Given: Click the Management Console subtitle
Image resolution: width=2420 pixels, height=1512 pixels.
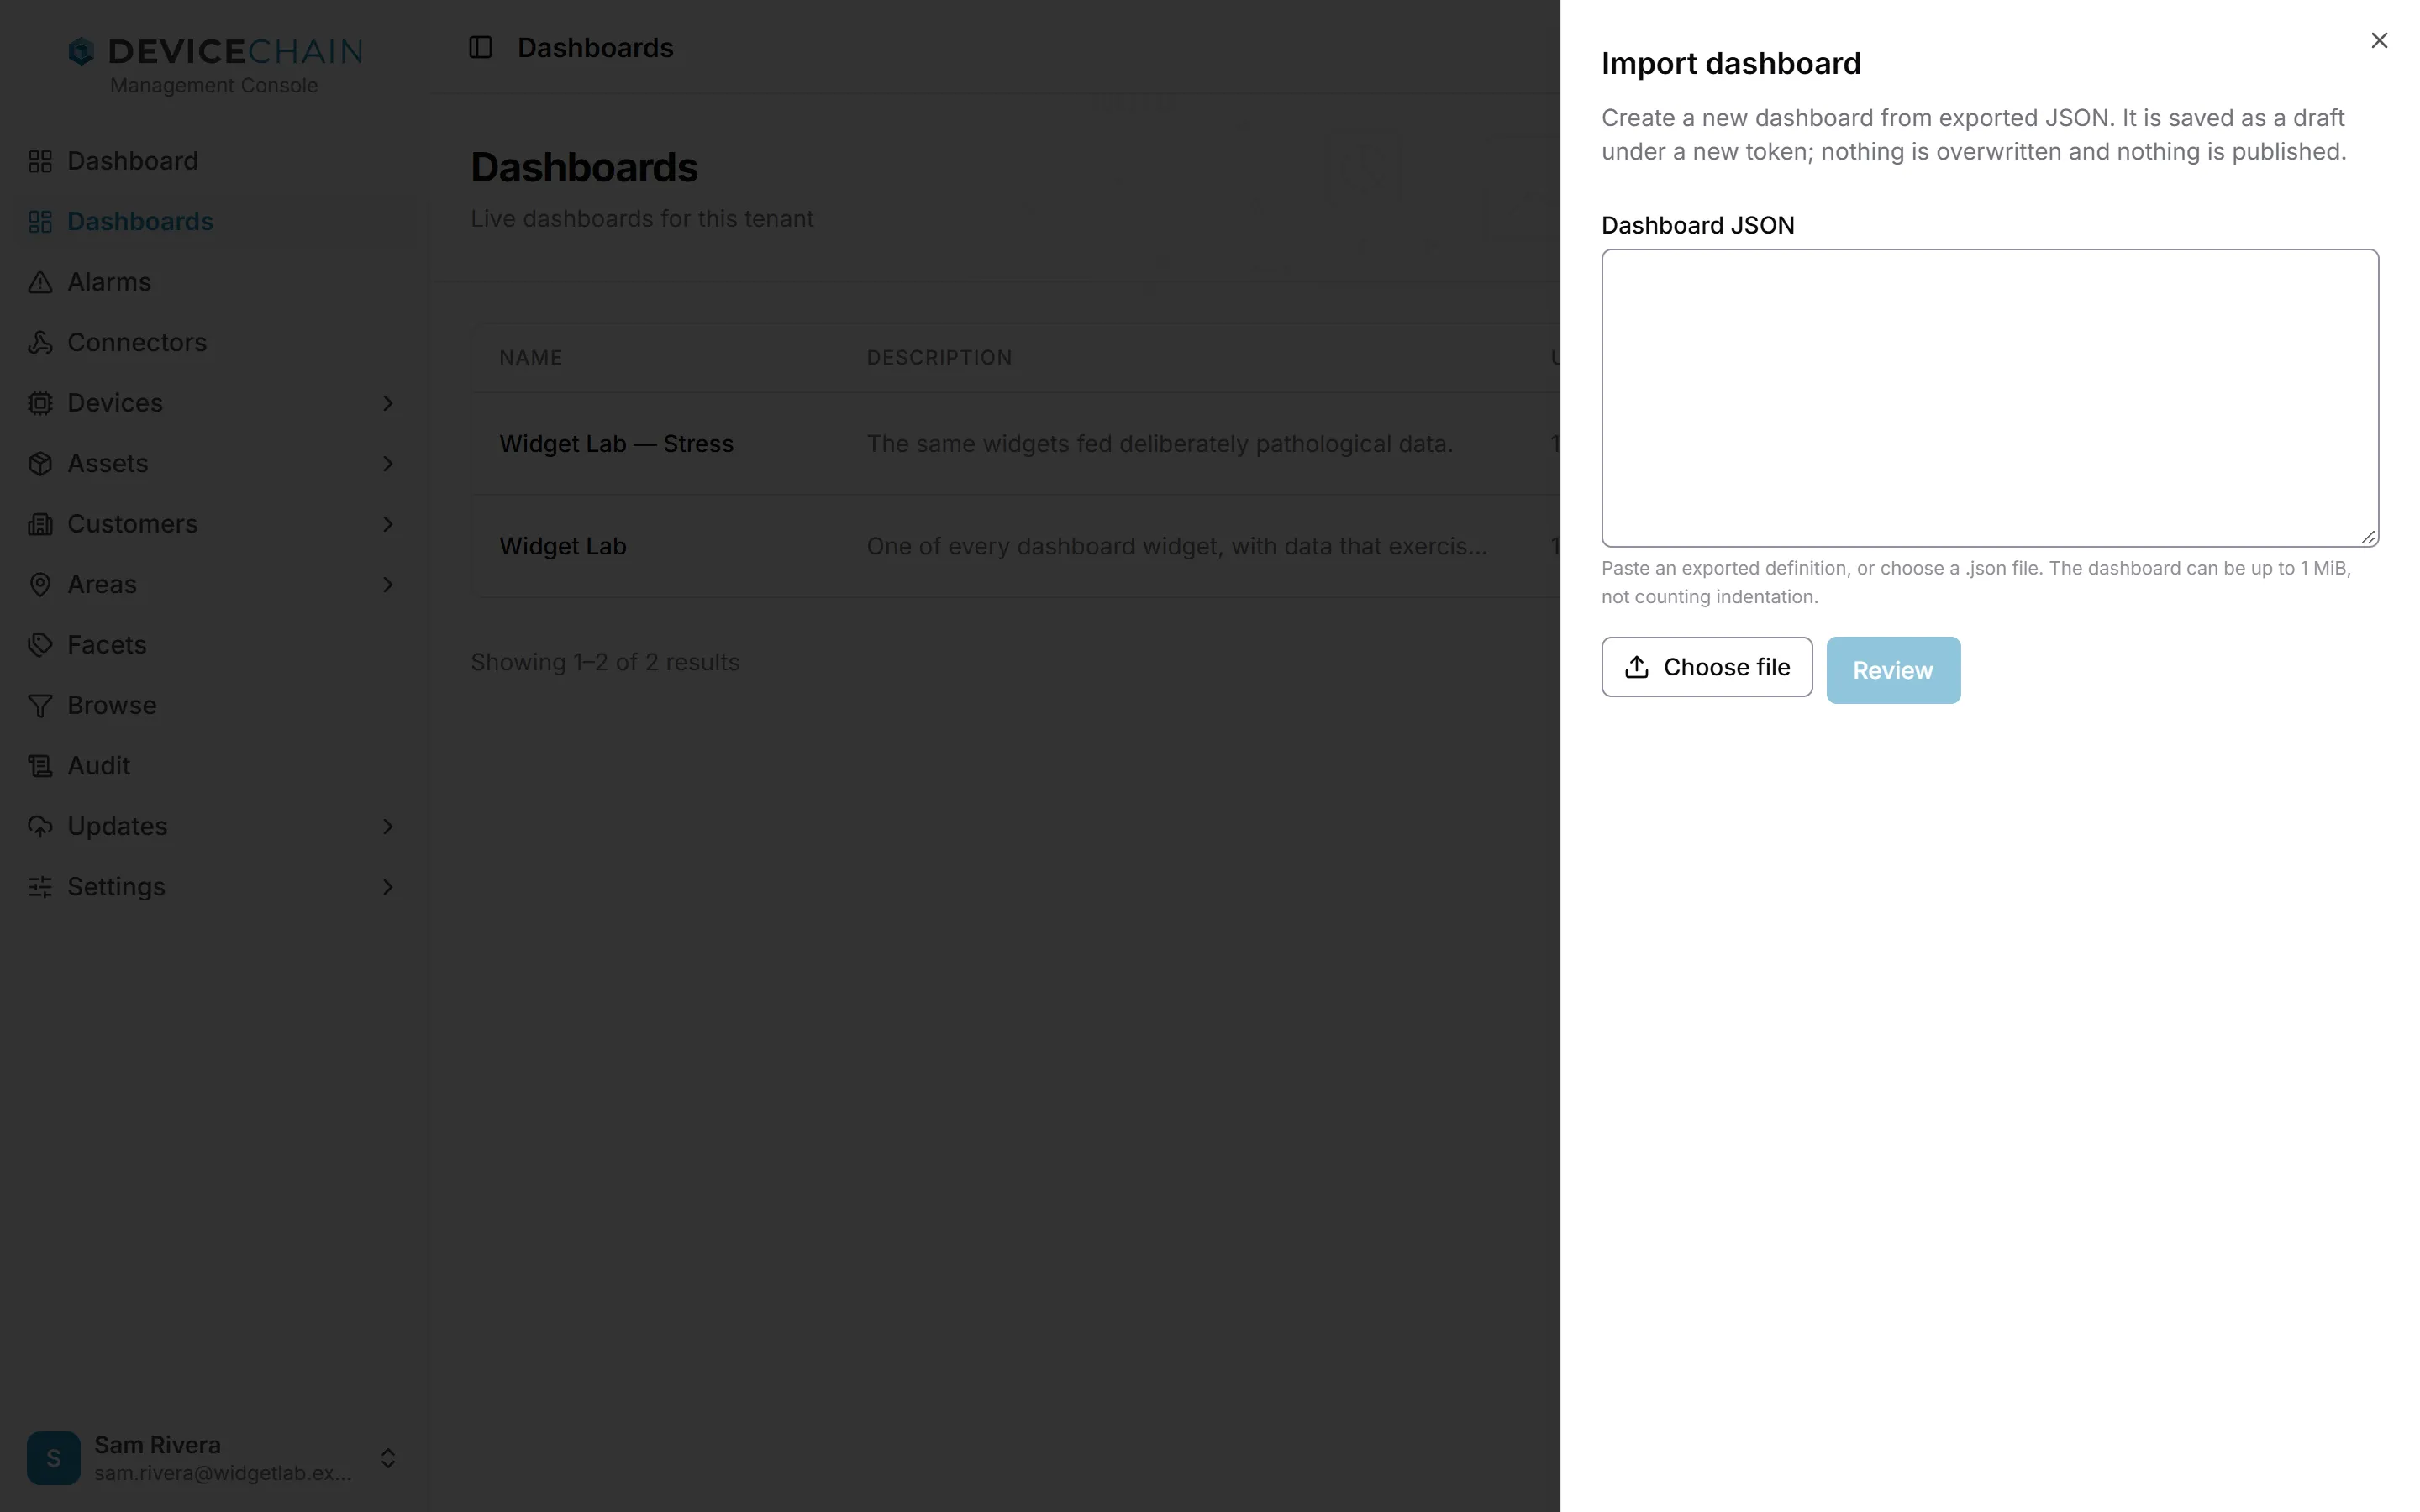Looking at the screenshot, I should [x=214, y=86].
